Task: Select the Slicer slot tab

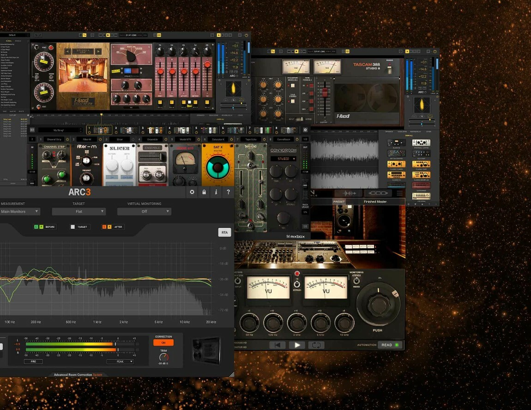Action: coord(120,139)
